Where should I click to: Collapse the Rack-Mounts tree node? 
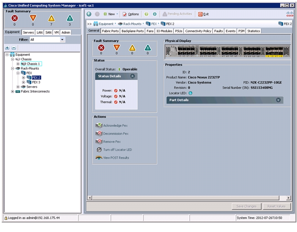[x=12, y=68]
